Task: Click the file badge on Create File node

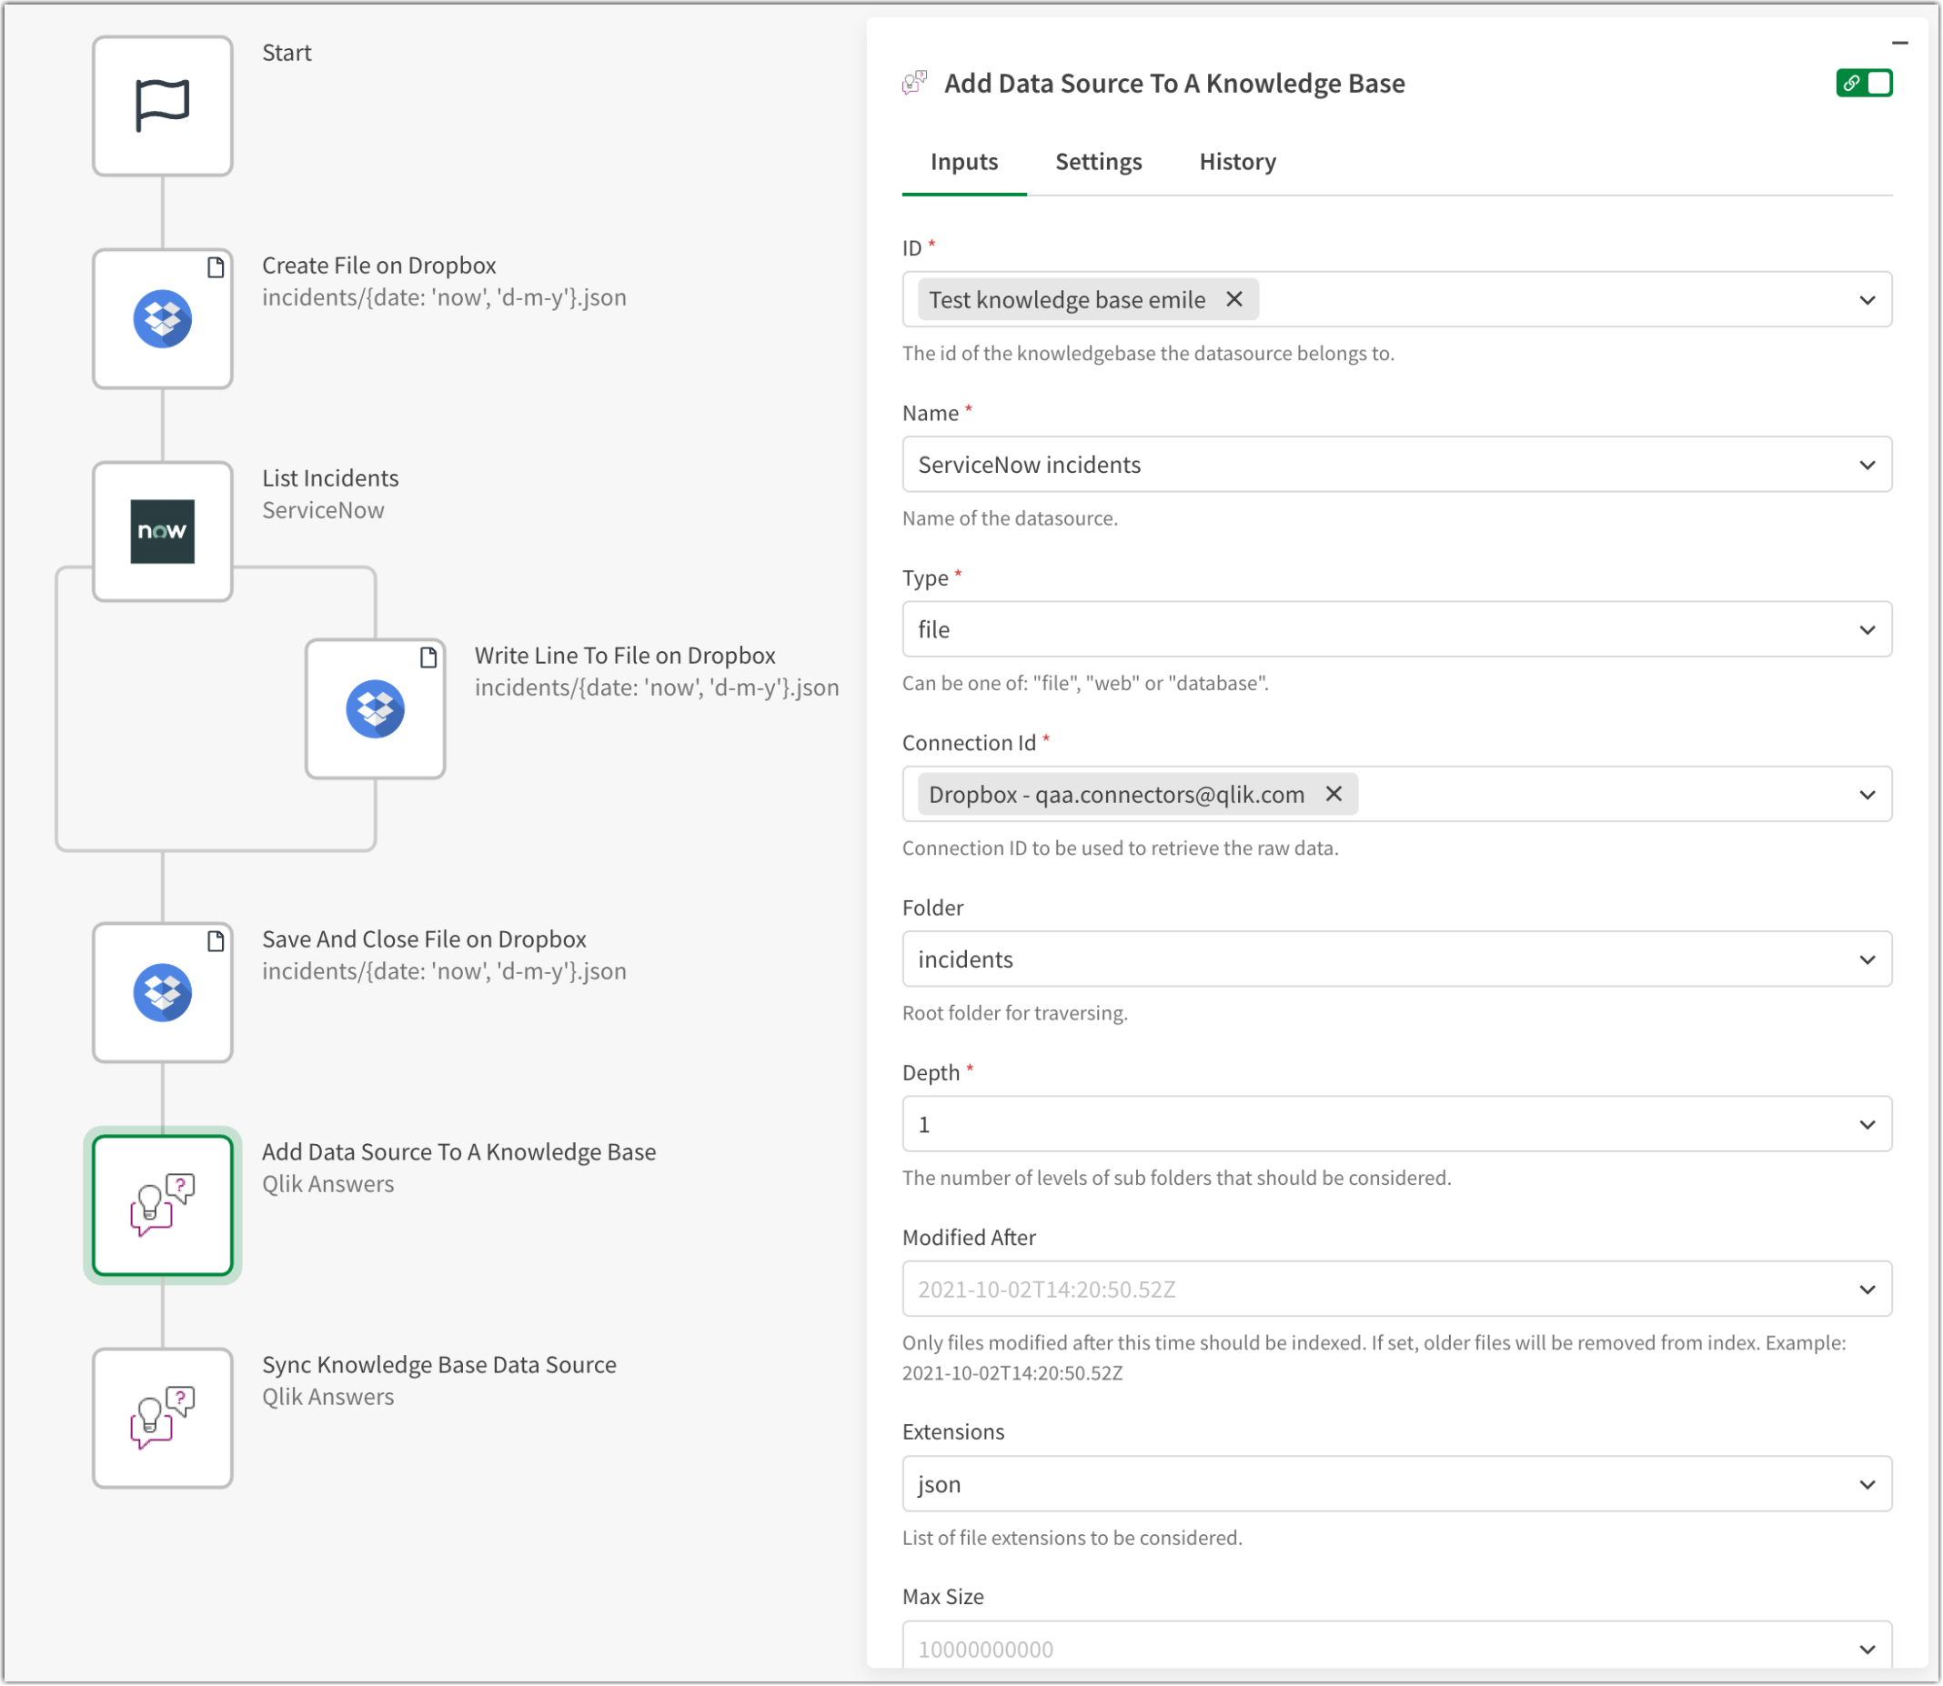Action: point(216,267)
